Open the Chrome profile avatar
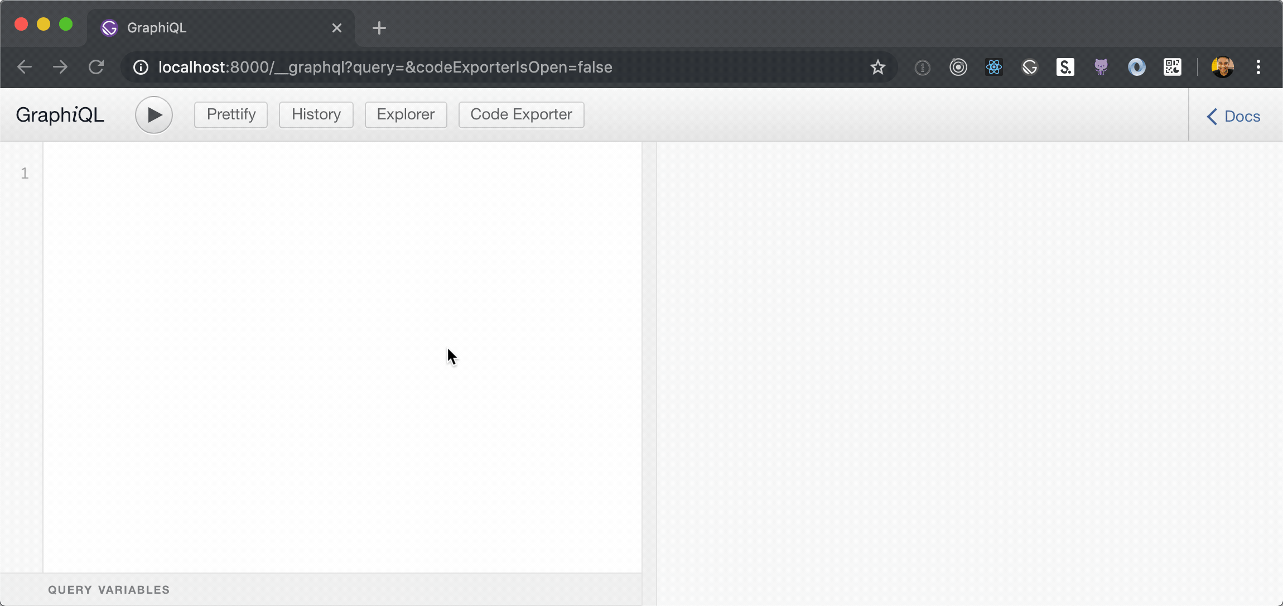 click(x=1223, y=67)
